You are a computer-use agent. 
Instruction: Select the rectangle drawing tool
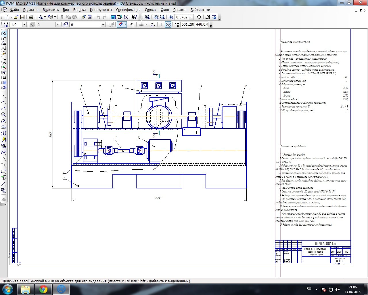pyautogui.click(x=4, y=172)
